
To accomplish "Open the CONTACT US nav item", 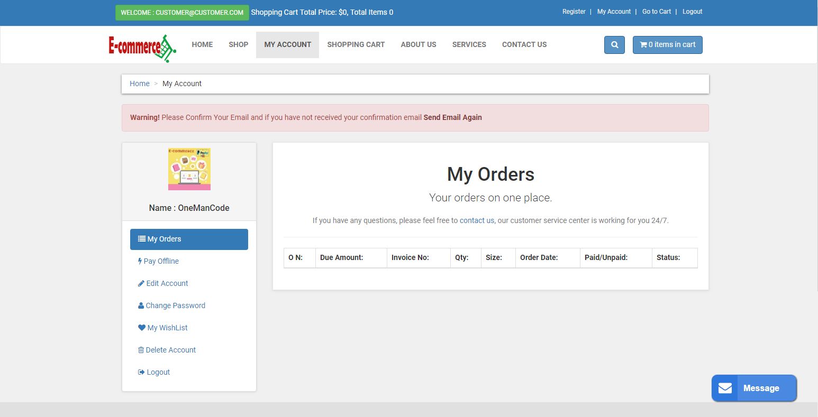I will coord(524,45).
